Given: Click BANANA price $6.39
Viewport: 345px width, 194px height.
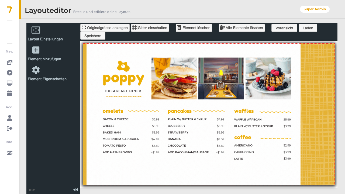Looking at the screenshot, I should pyautogui.click(x=220, y=139).
